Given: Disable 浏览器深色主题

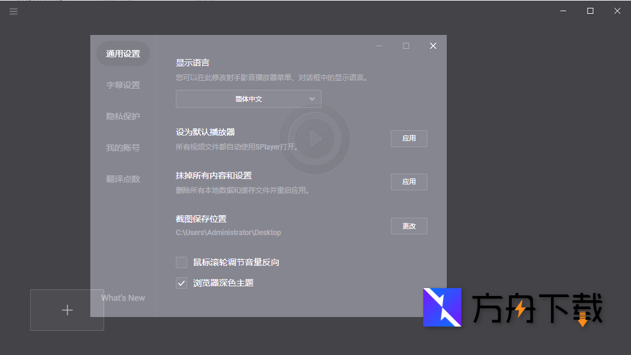Looking at the screenshot, I should pyautogui.click(x=181, y=282).
